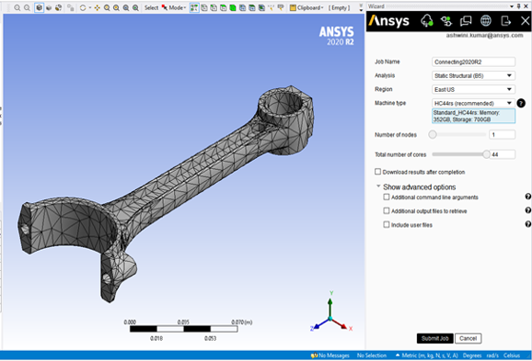Image resolution: width=532 pixels, height=361 pixels.
Task: Click the last zoom icon before the Select label
Action: click(135, 7)
